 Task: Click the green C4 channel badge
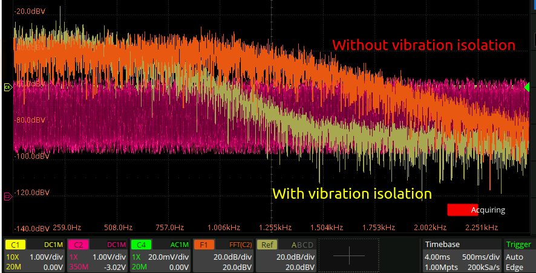click(141, 245)
